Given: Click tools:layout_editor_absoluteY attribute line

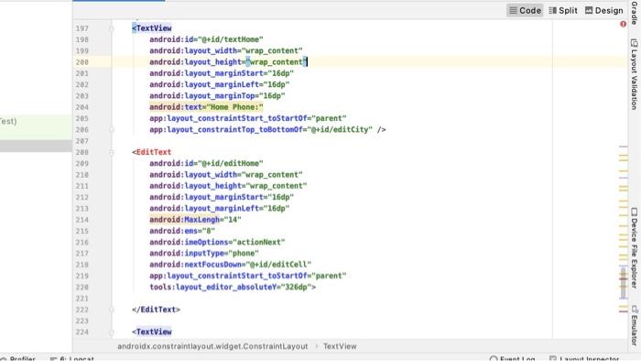Looking at the screenshot, I should point(233,287).
